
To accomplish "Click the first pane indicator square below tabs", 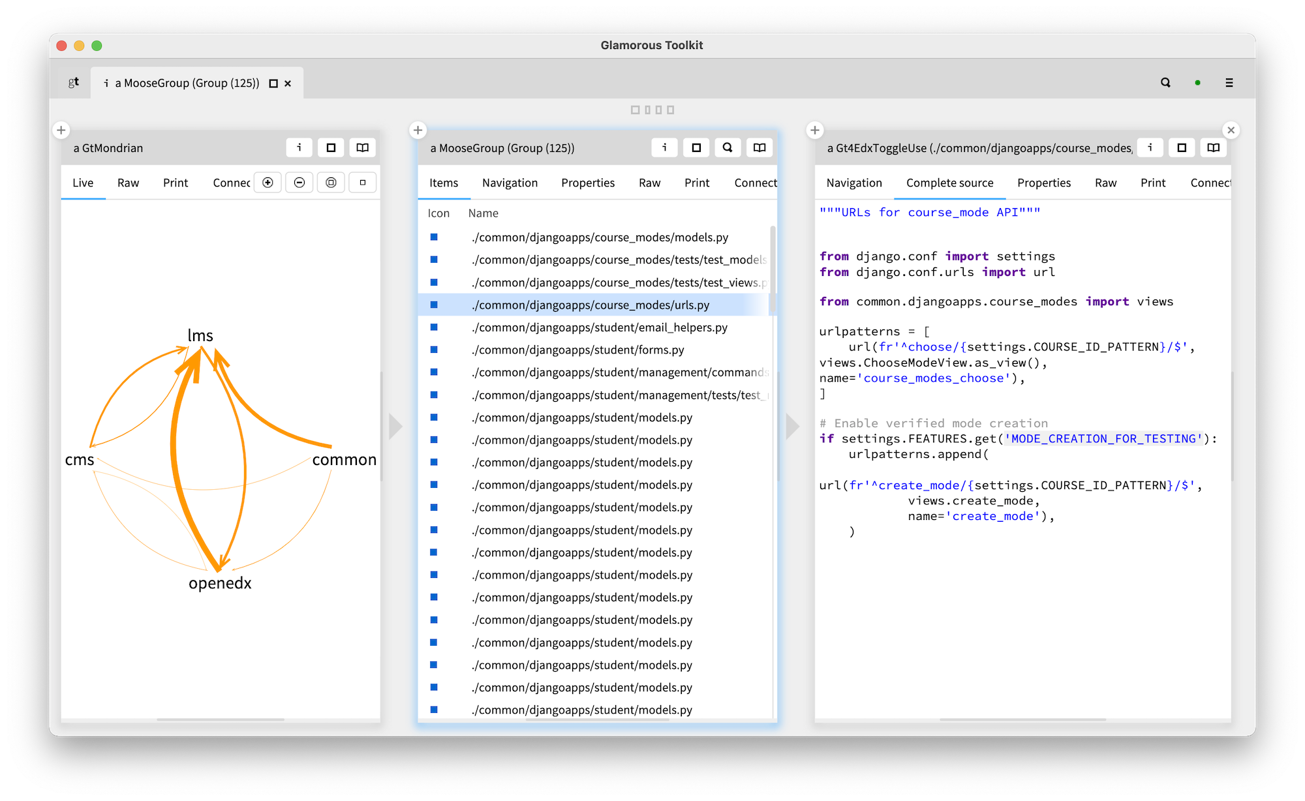I will (x=635, y=110).
